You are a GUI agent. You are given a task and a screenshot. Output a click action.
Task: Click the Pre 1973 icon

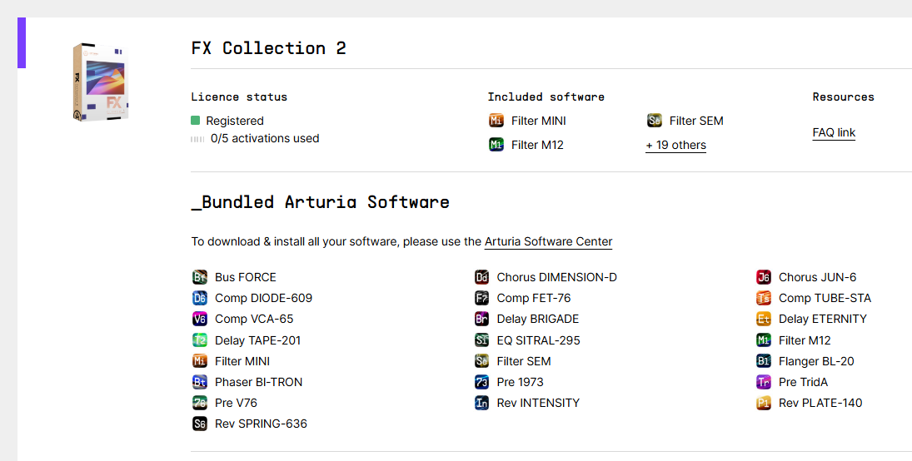[481, 382]
